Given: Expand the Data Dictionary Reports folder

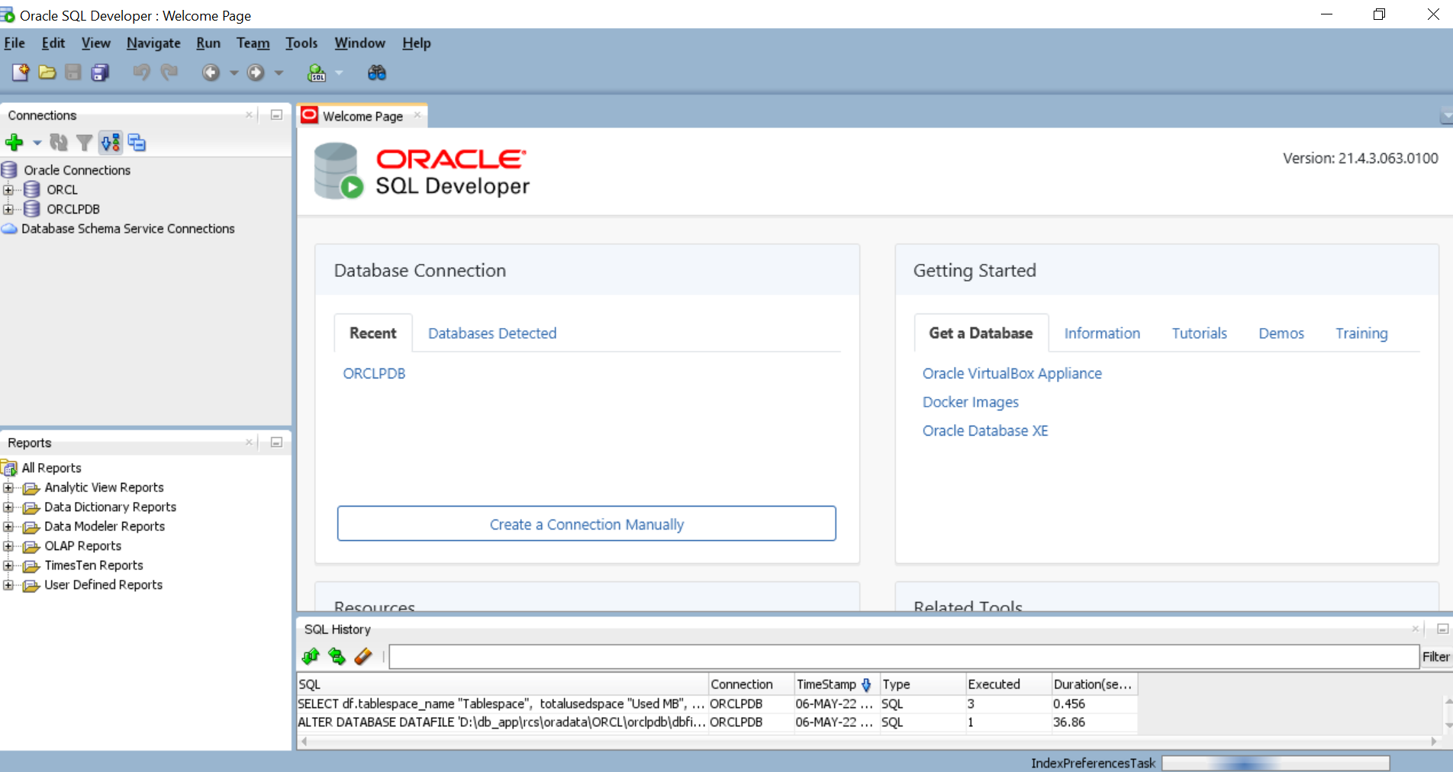Looking at the screenshot, I should click(8, 507).
